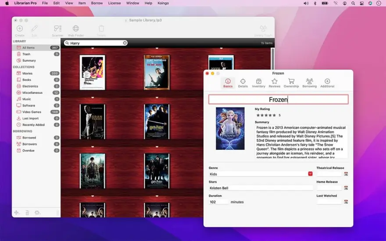Image resolution: width=386 pixels, height=241 pixels.
Task: Open the Borrowers list
Action: (36, 144)
